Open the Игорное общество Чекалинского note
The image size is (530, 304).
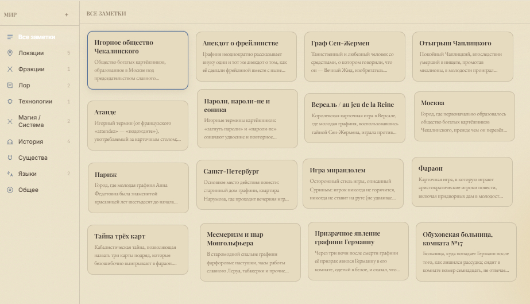tap(138, 60)
